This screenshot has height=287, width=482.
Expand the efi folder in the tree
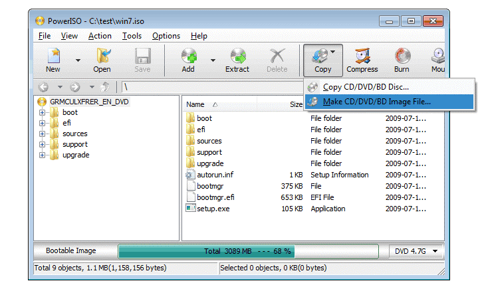(42, 123)
